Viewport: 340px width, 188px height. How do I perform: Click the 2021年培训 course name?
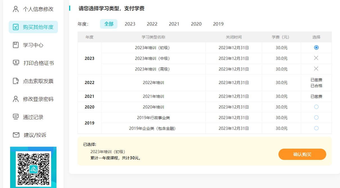(153, 96)
